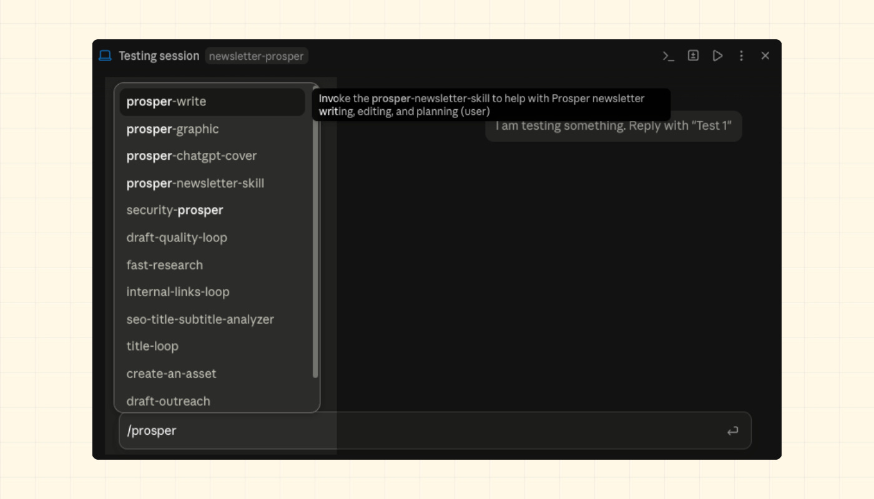Choose internal-links-loop from the list
This screenshot has width=874, height=499.
[212, 292]
